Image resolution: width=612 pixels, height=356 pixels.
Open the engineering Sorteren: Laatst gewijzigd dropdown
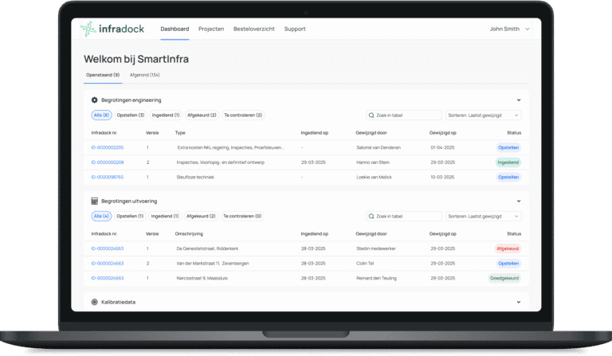pos(483,115)
